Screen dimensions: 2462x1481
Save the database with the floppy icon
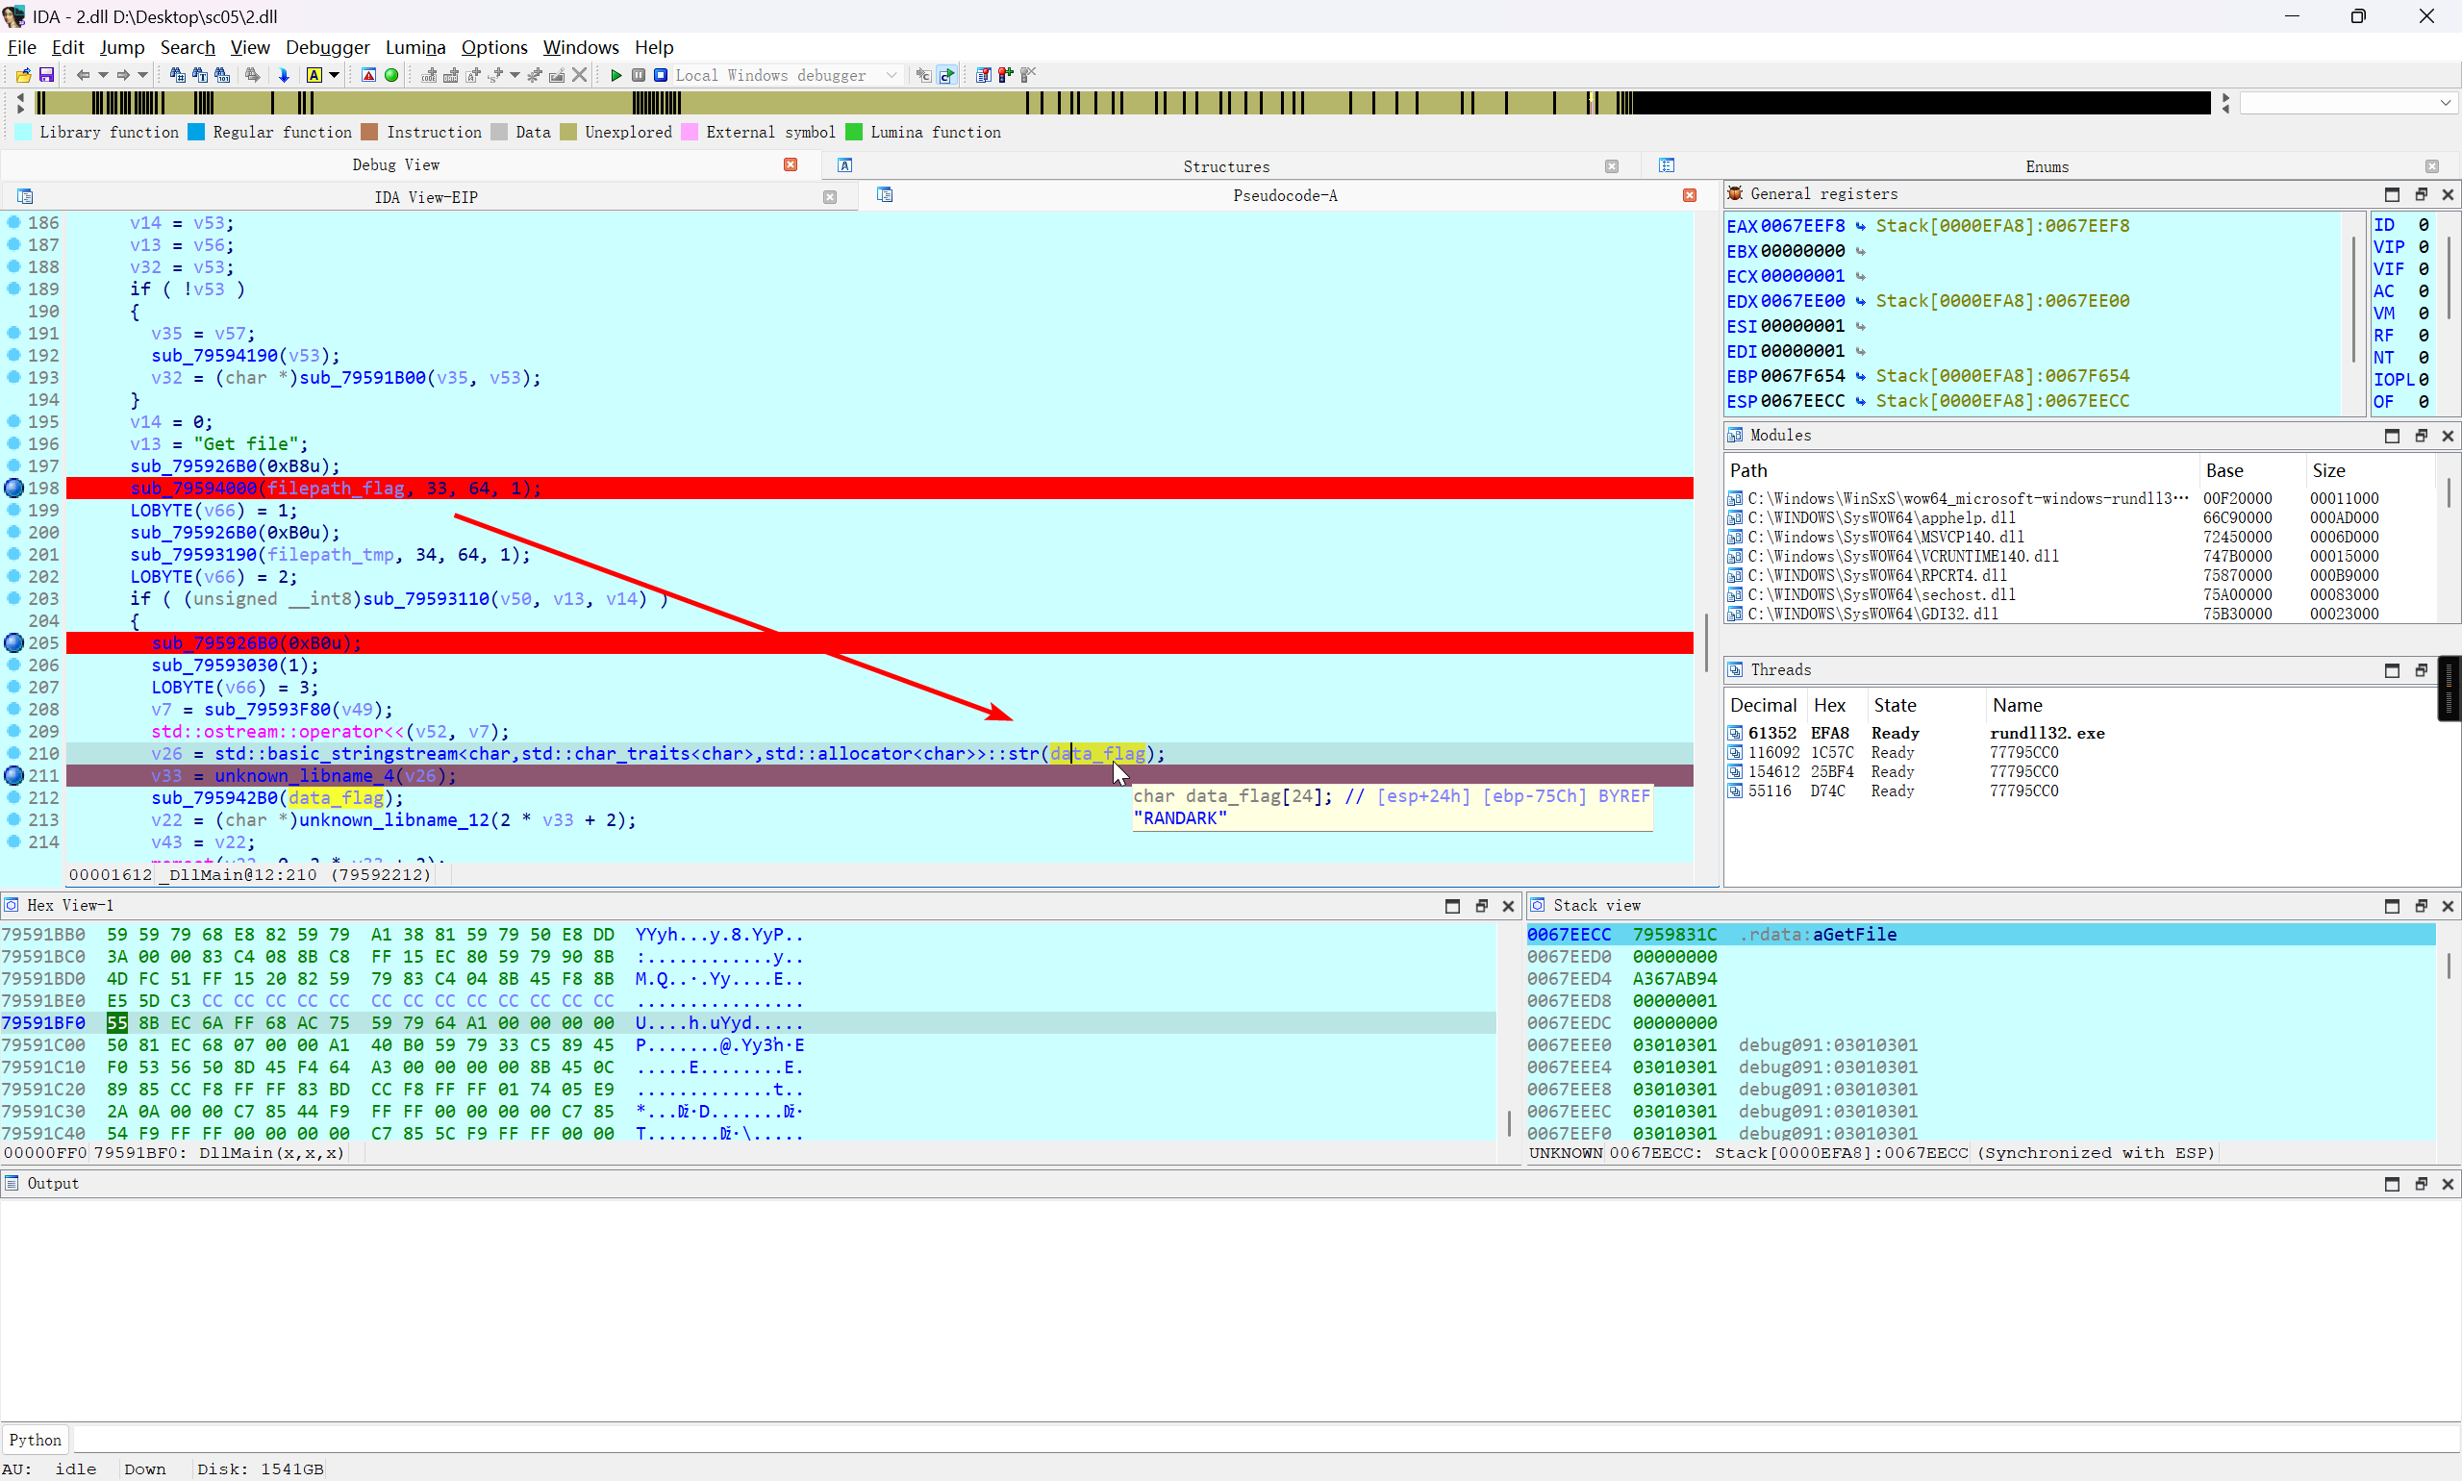(x=46, y=75)
